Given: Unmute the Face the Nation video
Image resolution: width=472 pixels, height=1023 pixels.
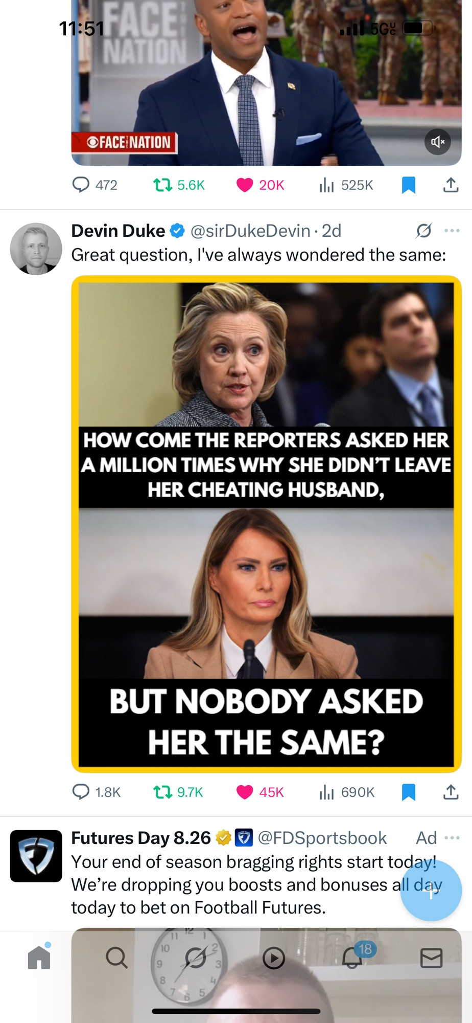Looking at the screenshot, I should 438,142.
